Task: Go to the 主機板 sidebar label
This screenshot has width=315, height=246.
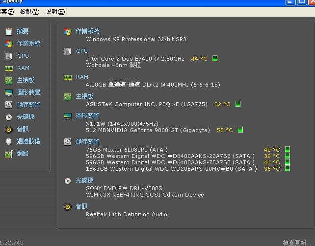Action: pyautogui.click(x=26, y=80)
